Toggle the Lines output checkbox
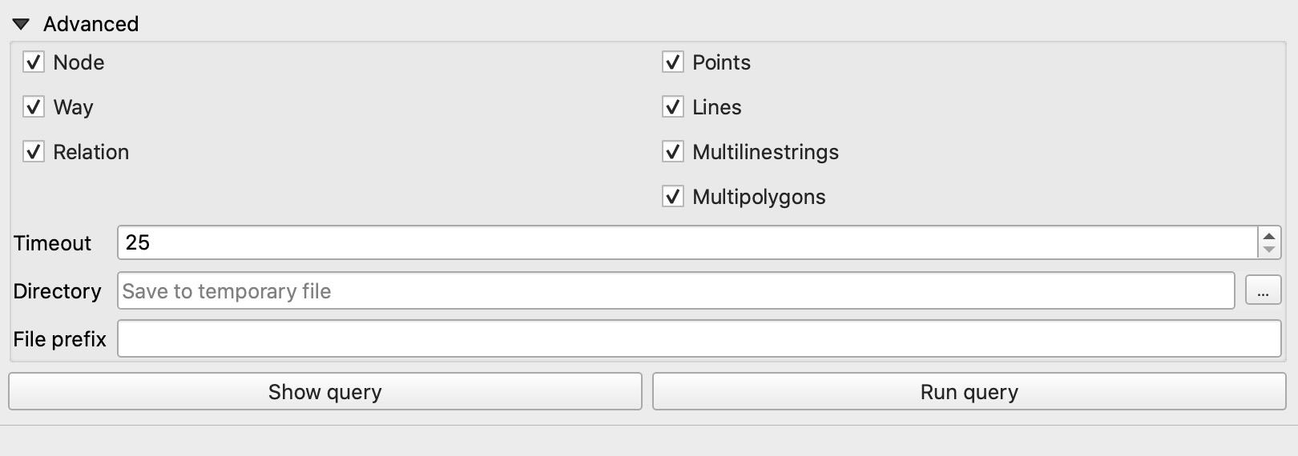Viewport: 1298px width, 456px height. point(673,107)
